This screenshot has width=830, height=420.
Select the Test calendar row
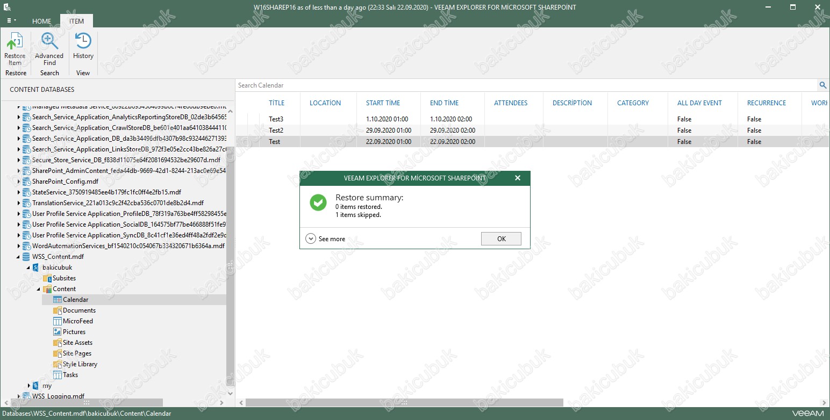pyautogui.click(x=532, y=142)
